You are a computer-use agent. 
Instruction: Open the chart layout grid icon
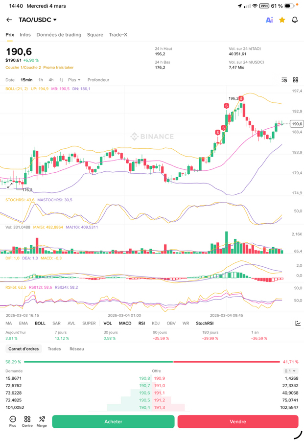click(x=296, y=80)
